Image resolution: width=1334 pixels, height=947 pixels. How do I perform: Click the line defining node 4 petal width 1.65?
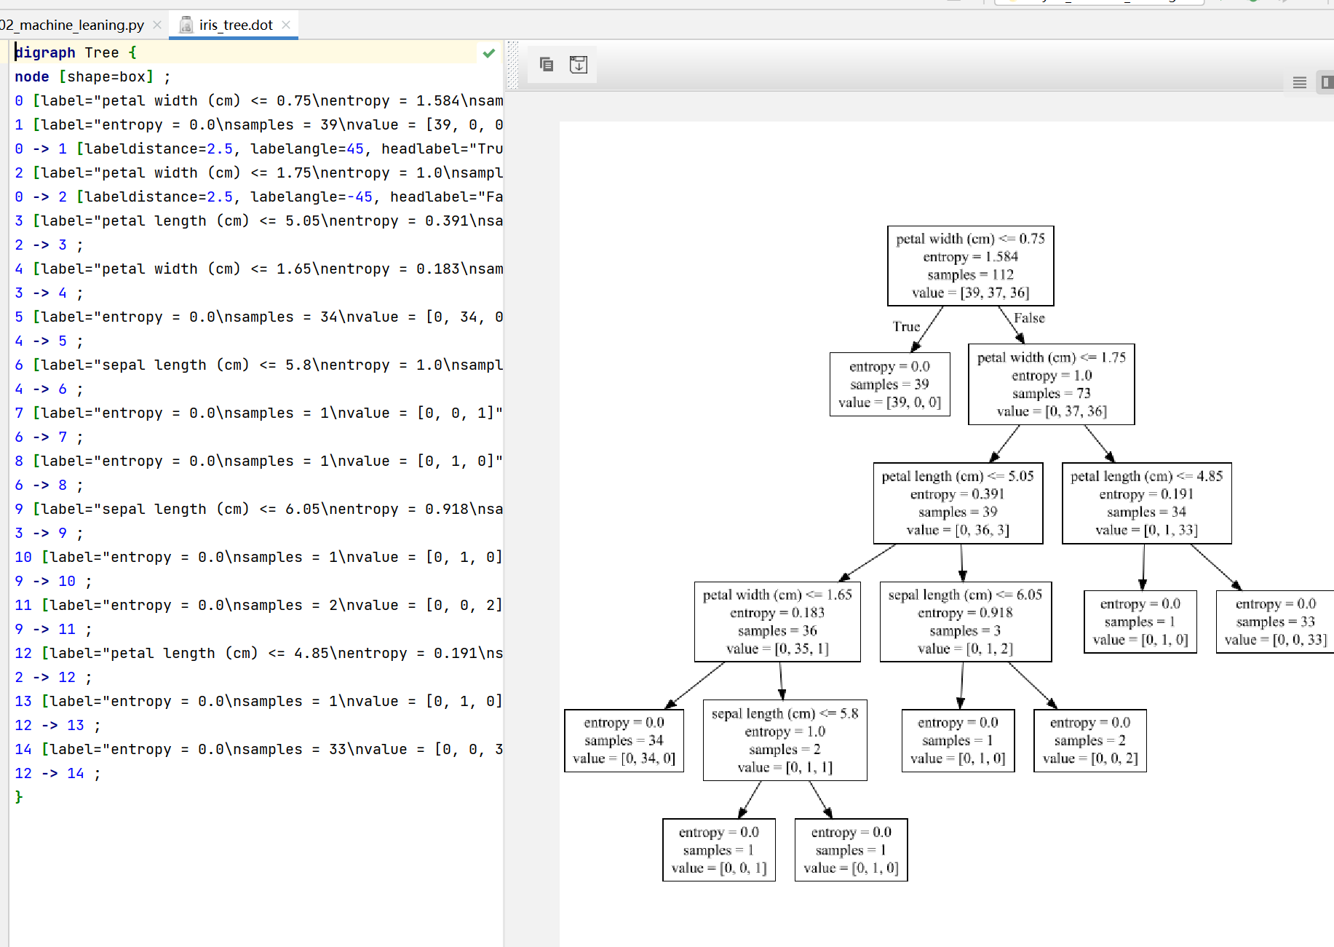(259, 269)
